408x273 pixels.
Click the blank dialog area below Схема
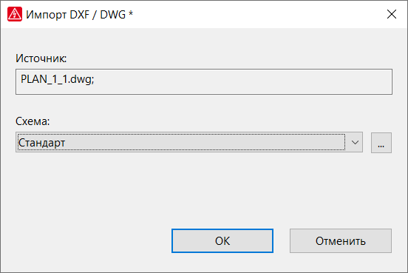click(204, 188)
